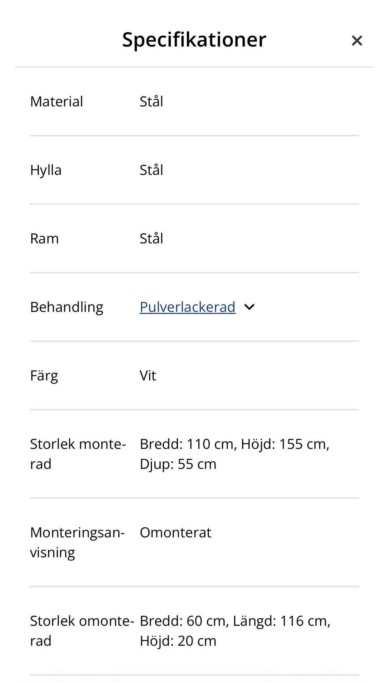This screenshot has width=389, height=683.
Task: Select the Monteringsanvisning label
Action: tap(77, 542)
